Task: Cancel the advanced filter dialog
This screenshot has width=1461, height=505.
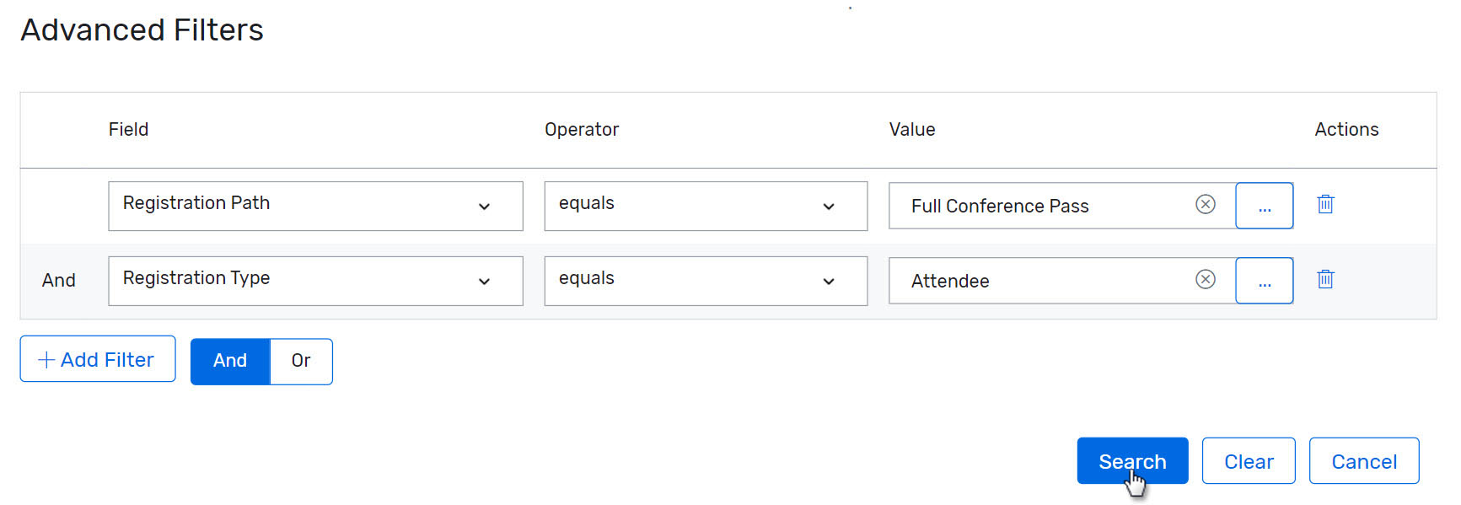Action: click(1364, 460)
